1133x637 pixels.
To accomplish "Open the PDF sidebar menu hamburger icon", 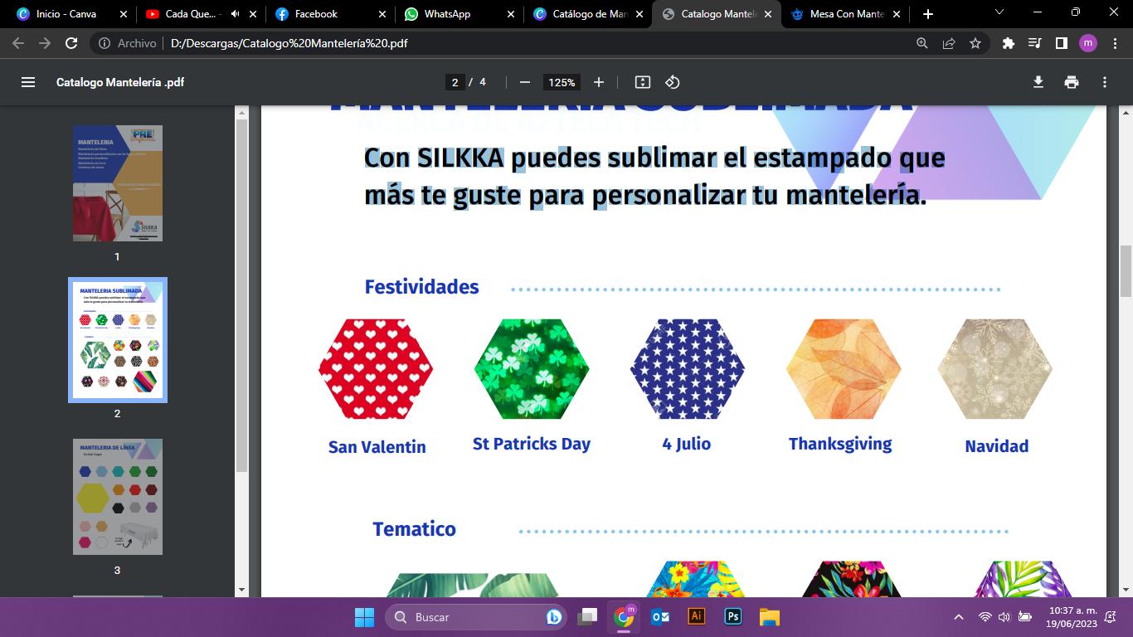I will click(28, 82).
